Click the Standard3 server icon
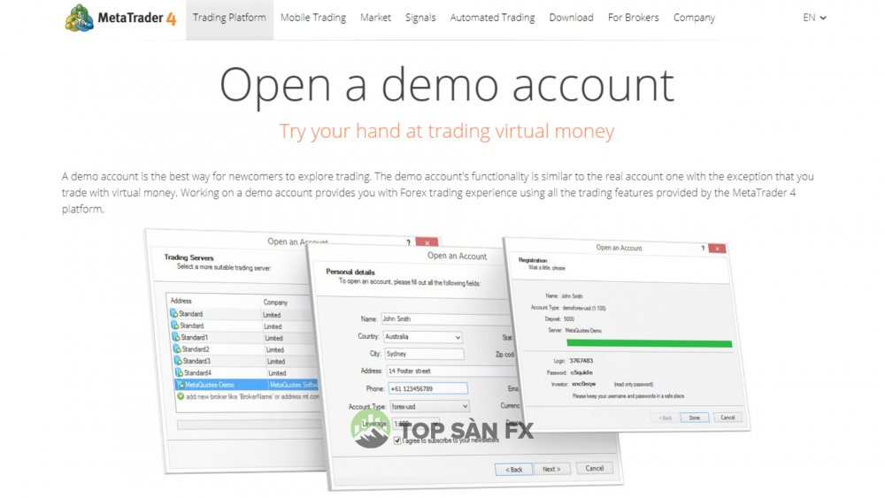 click(178, 361)
